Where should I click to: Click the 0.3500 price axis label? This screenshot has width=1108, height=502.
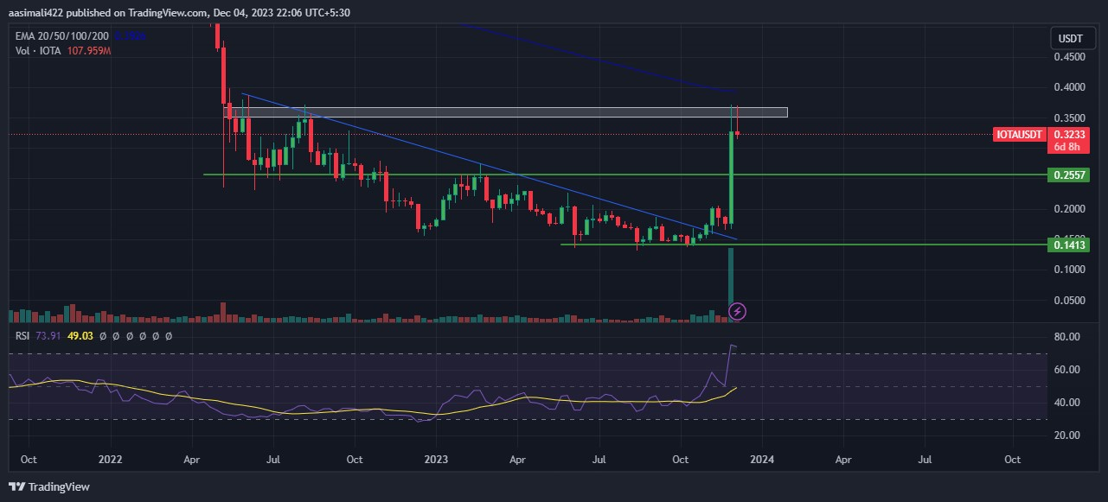[1070, 118]
